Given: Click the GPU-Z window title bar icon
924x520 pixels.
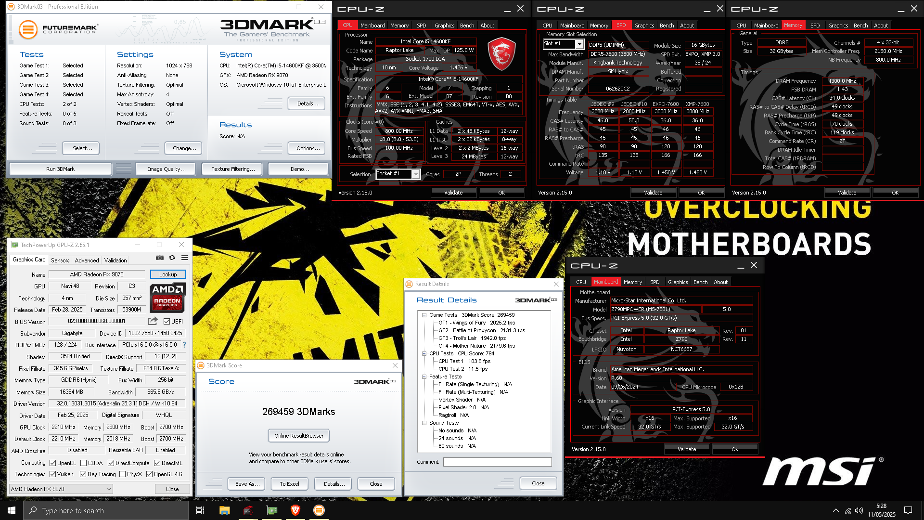Looking at the screenshot, I should [x=14, y=245].
